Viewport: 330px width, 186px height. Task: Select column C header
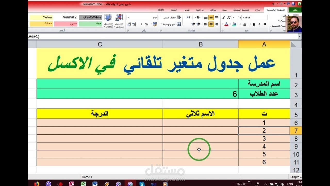click(100, 44)
